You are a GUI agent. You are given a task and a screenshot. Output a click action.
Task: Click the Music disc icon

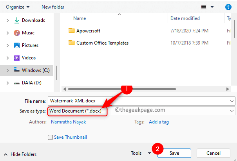pyautogui.click(x=17, y=33)
